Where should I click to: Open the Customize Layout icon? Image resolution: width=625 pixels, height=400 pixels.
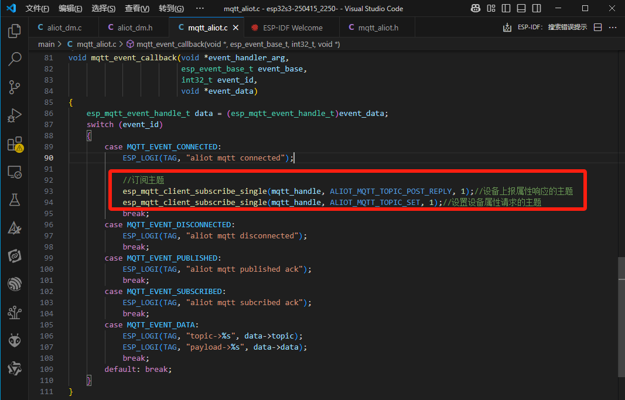[491, 8]
